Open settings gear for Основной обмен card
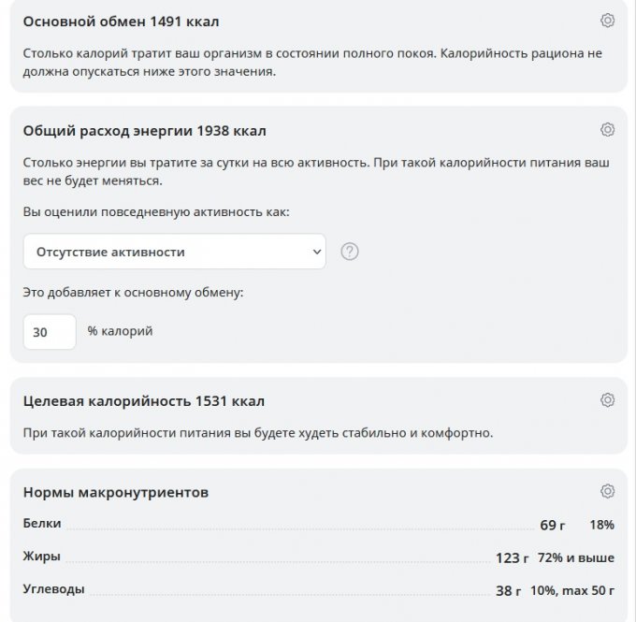The image size is (636, 622). [607, 21]
